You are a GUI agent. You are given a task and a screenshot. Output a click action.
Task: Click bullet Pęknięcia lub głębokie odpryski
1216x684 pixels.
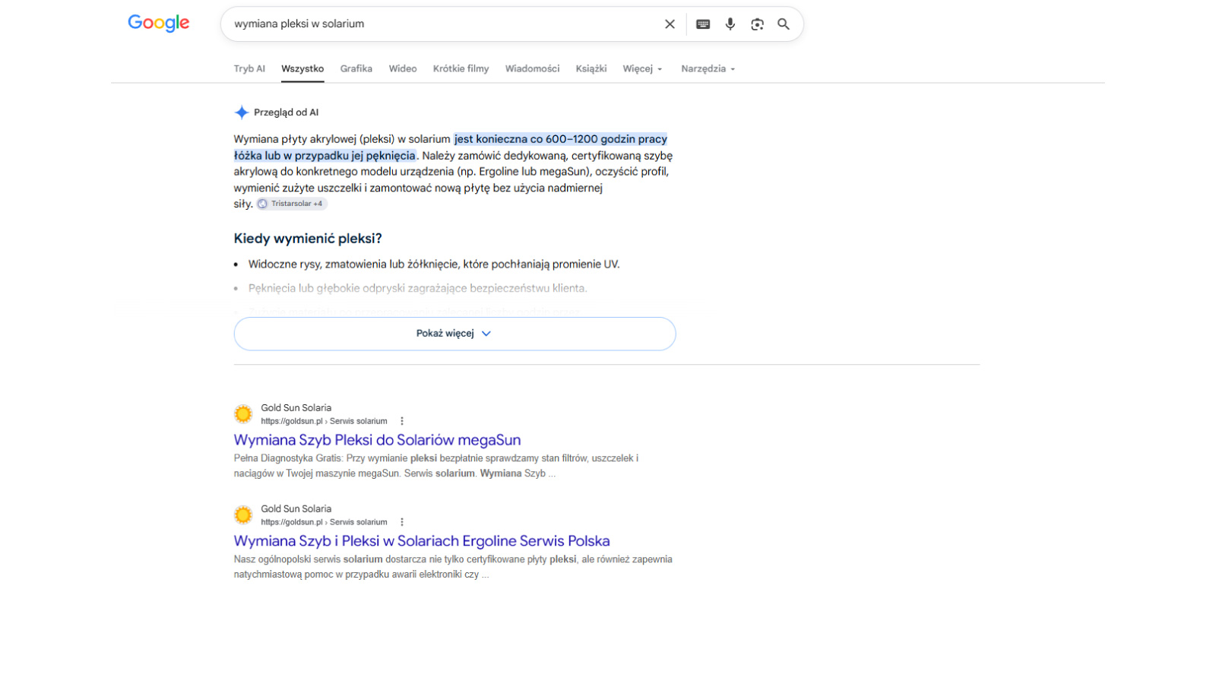(x=417, y=288)
